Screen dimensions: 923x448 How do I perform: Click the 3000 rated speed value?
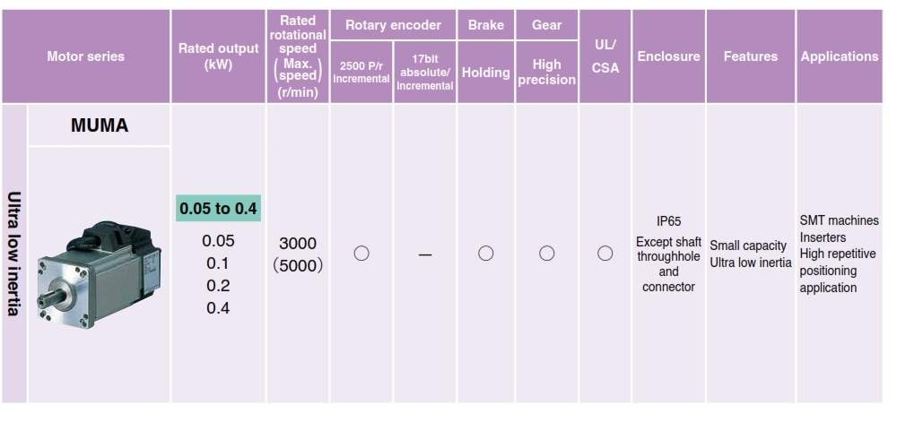coord(299,244)
